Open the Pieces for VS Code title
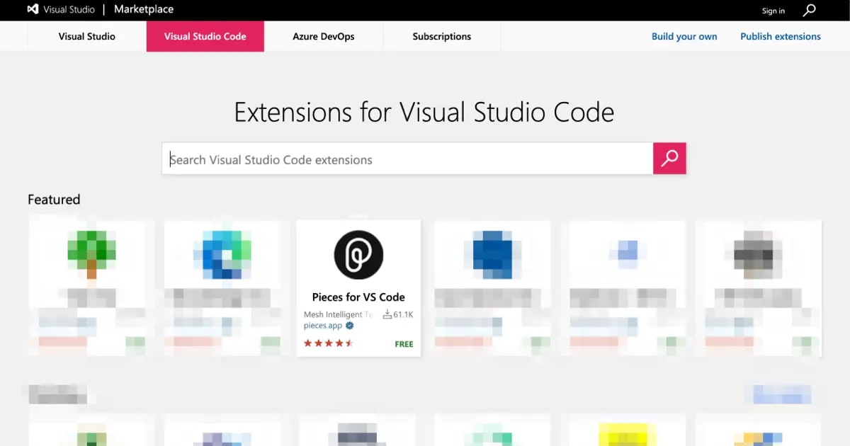The width and height of the screenshot is (850, 446). pos(358,297)
